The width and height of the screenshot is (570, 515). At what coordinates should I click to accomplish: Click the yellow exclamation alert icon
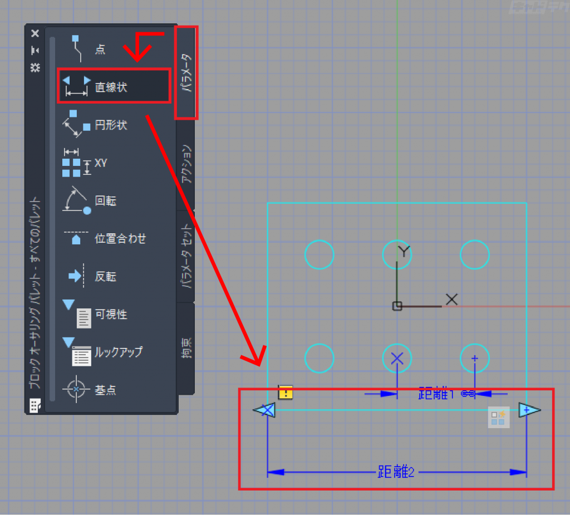[x=286, y=393]
